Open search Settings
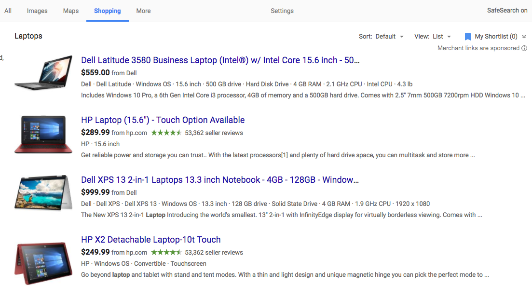 (282, 11)
